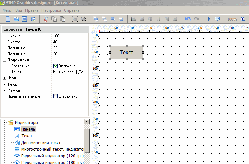Image resolution: width=249 pixels, height=164 pixels.
Task: Edit the Позиция X value 32
Action: (70, 48)
